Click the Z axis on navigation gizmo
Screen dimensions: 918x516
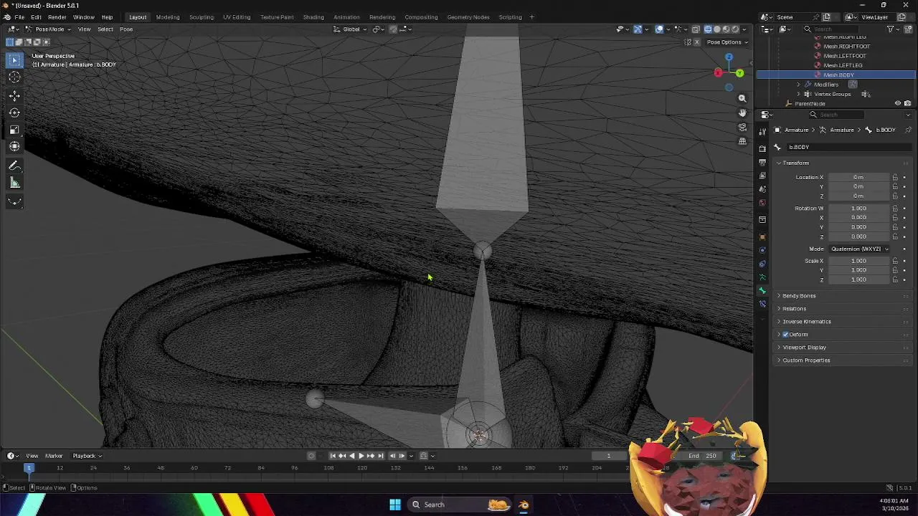(729, 57)
